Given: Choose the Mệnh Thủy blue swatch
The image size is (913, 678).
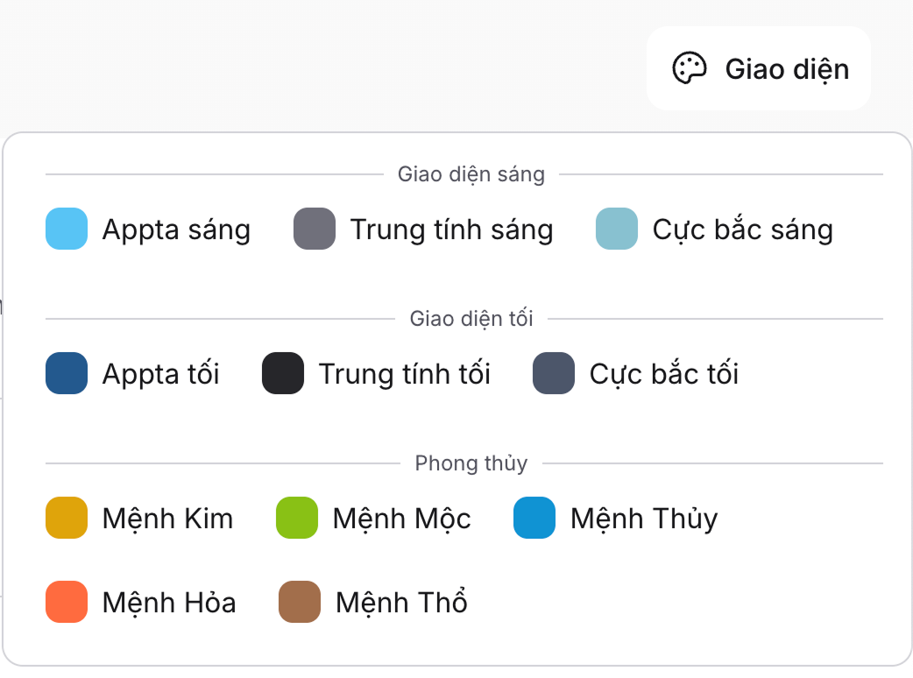Looking at the screenshot, I should click(x=534, y=519).
